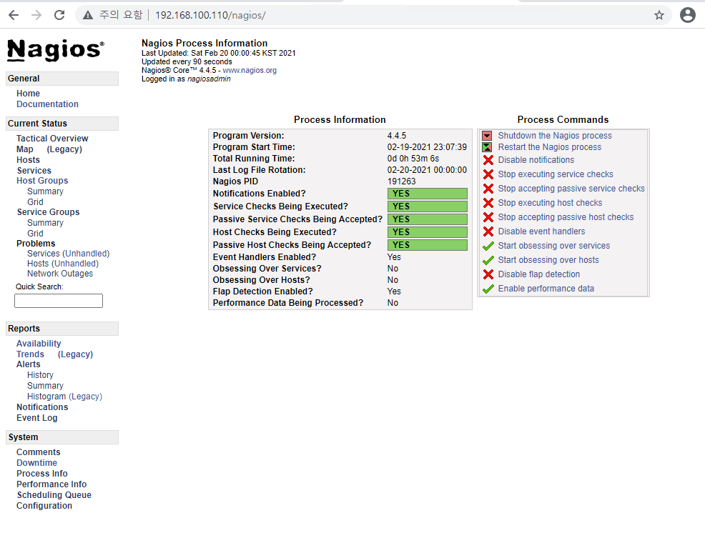Viewport: 705px width, 538px height.
Task: Click Stop accepting passive host checks link
Action: (566, 217)
